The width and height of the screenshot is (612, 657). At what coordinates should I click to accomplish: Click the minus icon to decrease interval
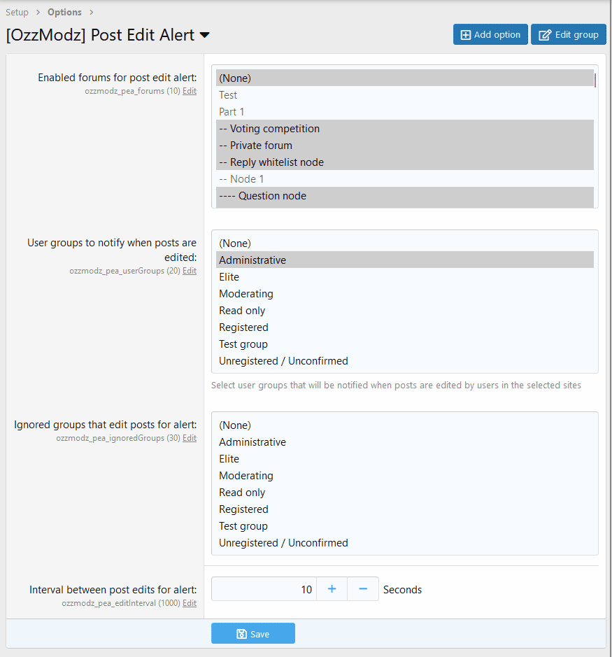(x=362, y=588)
